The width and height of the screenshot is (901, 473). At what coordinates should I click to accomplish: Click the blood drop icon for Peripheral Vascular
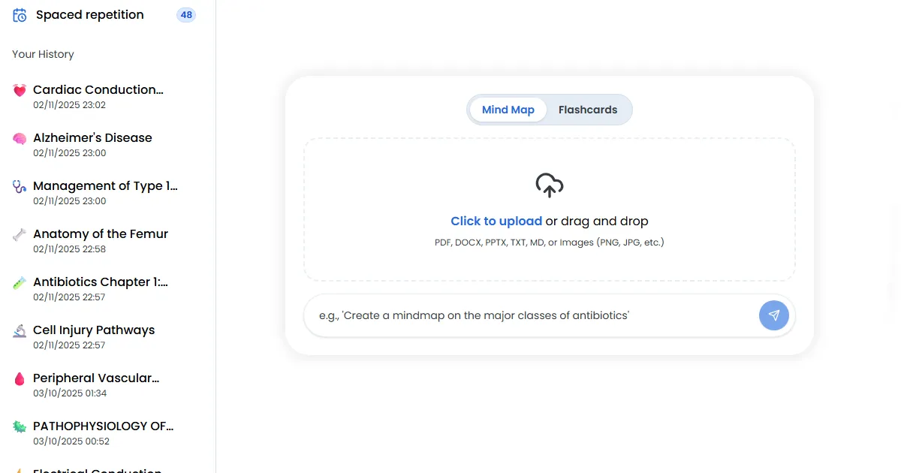(x=20, y=379)
